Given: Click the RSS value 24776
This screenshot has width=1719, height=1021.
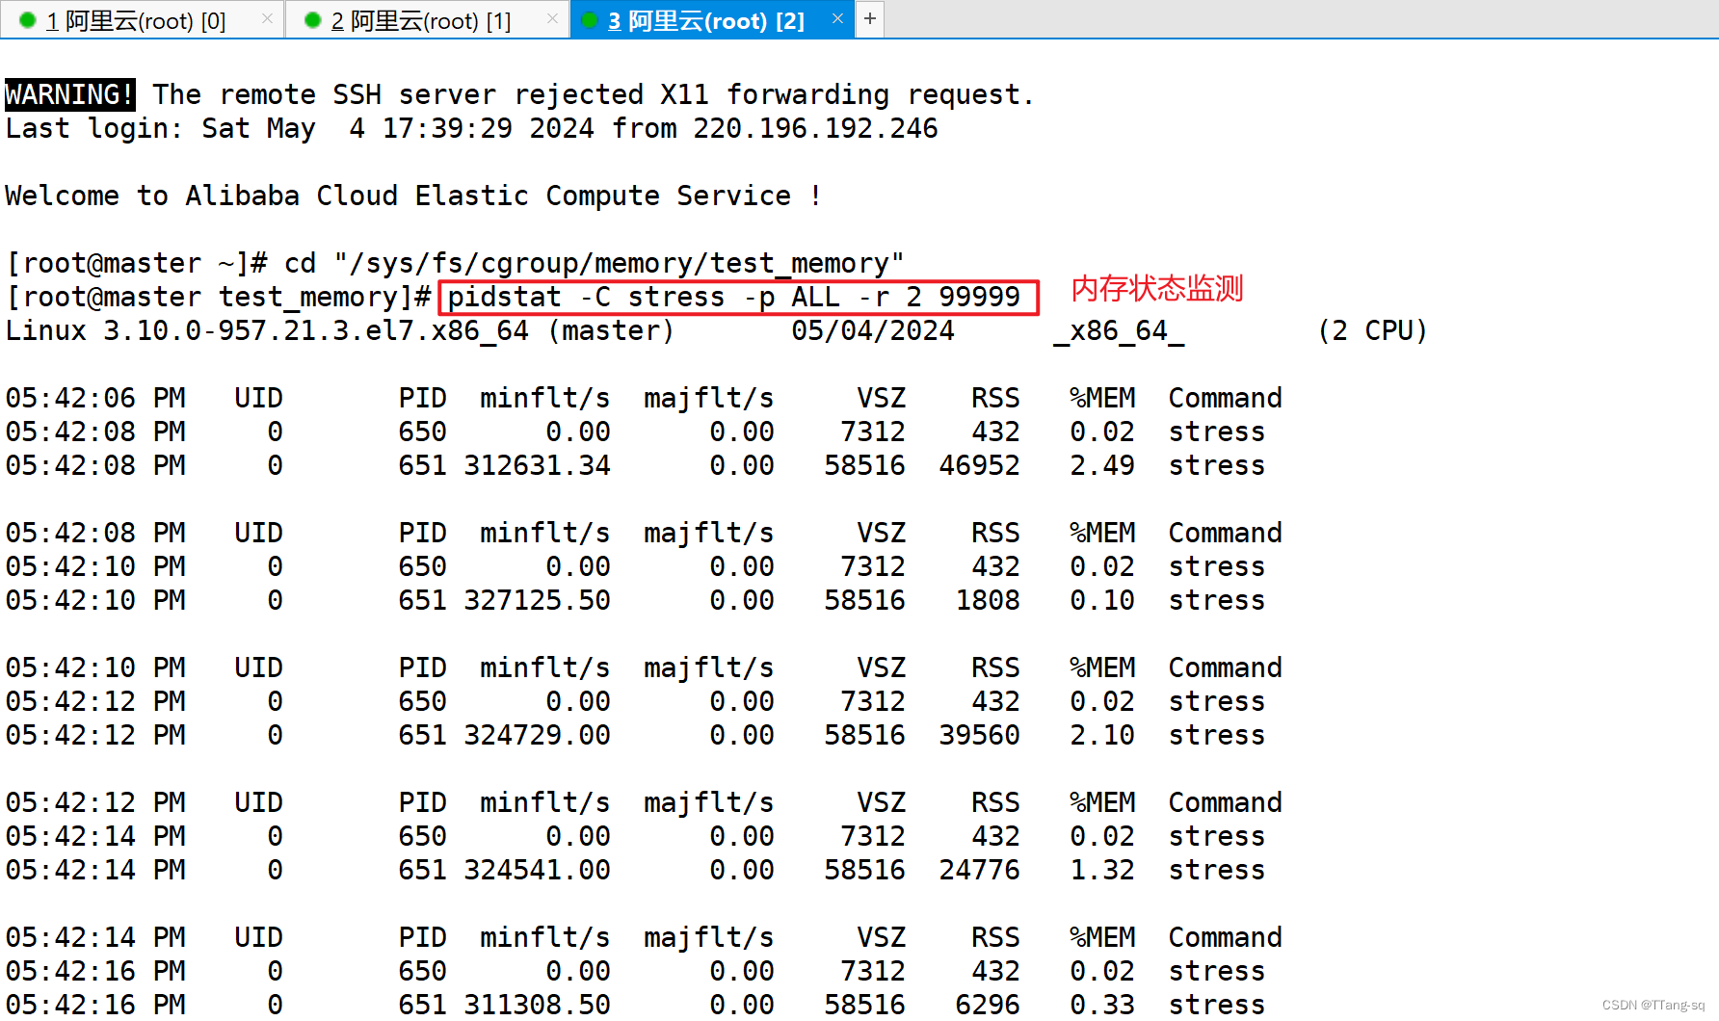Looking at the screenshot, I should (x=979, y=870).
